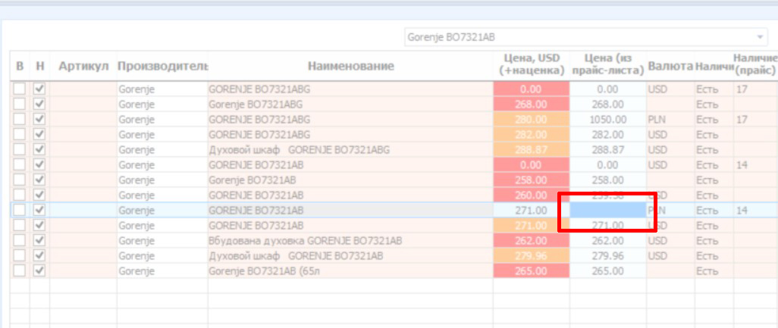Untick the Н checkbox in the 265.00 row
778x328 pixels.
[x=39, y=271]
